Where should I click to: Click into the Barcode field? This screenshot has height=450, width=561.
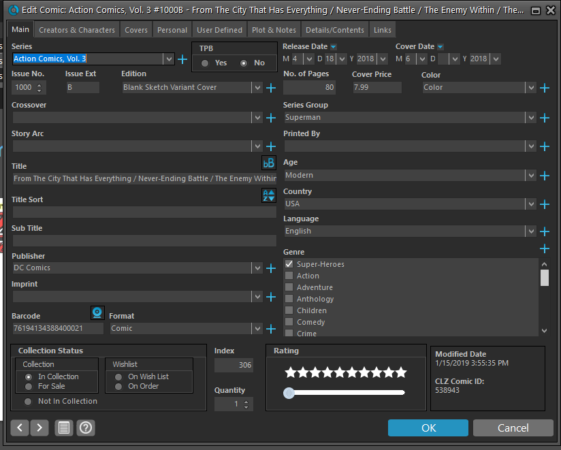coord(58,328)
